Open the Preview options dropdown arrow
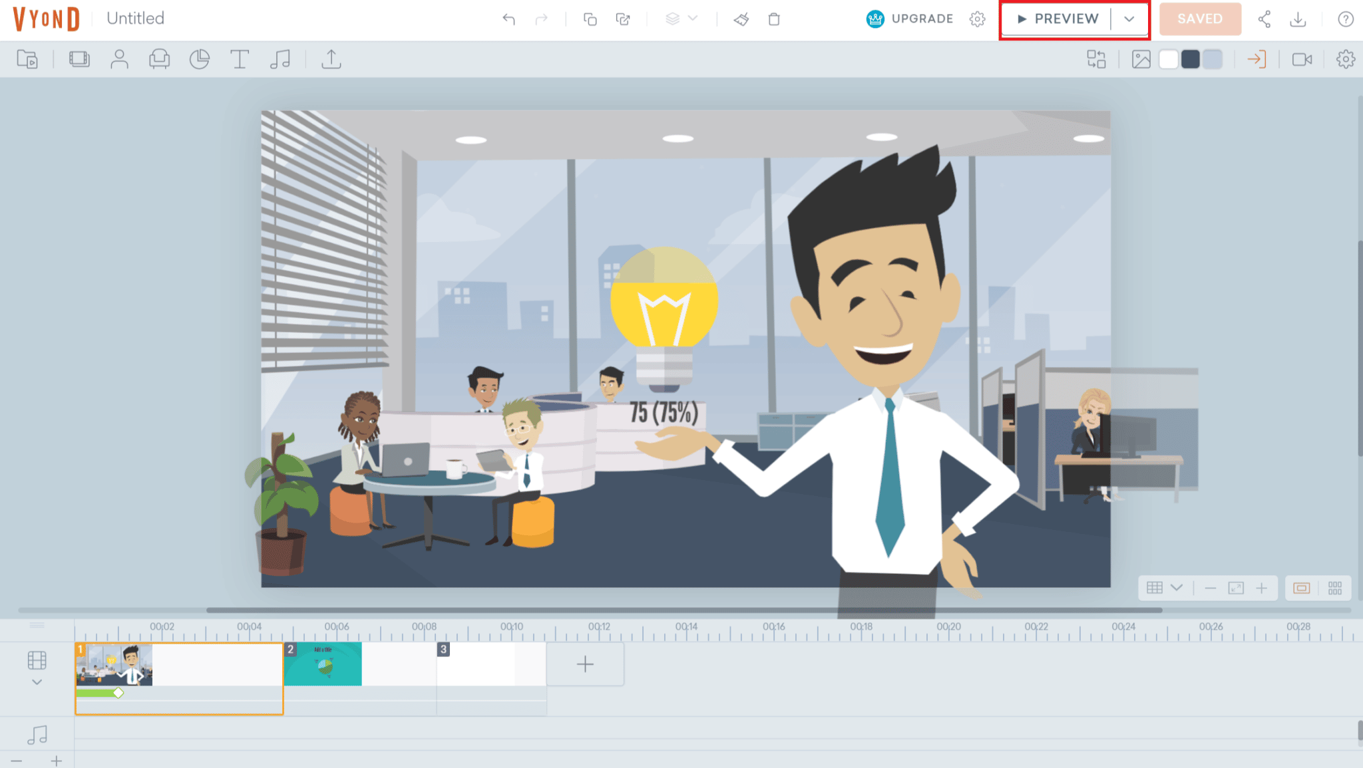The image size is (1363, 768). 1129,19
